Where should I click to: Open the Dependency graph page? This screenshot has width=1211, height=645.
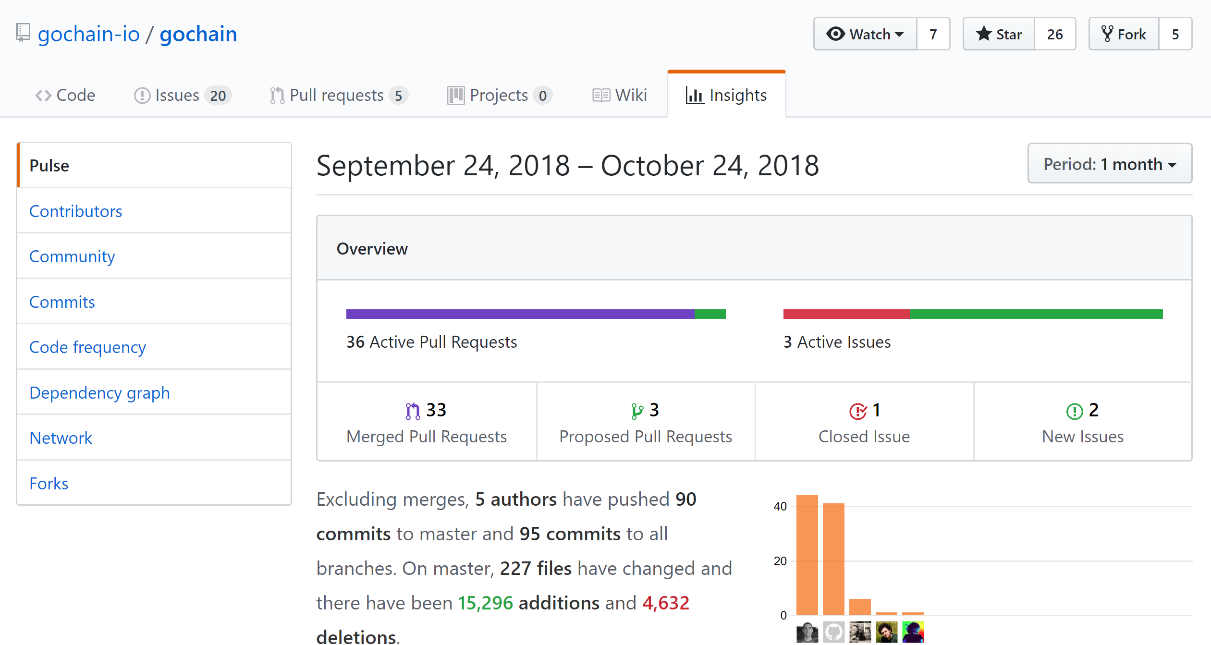(x=99, y=393)
